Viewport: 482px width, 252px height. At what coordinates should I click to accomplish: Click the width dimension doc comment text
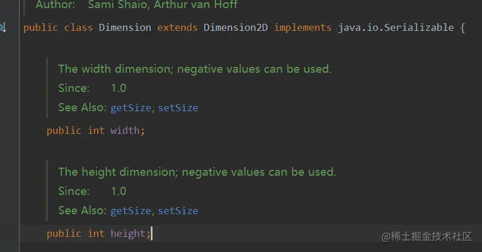click(x=194, y=69)
